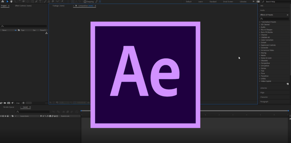The height and width of the screenshot is (143, 291).
Task: Select the Zoom magnifier tool
Action: tap(15, 1)
